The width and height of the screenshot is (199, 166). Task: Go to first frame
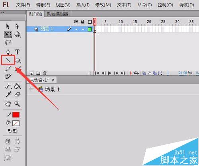[x=97, y=73]
